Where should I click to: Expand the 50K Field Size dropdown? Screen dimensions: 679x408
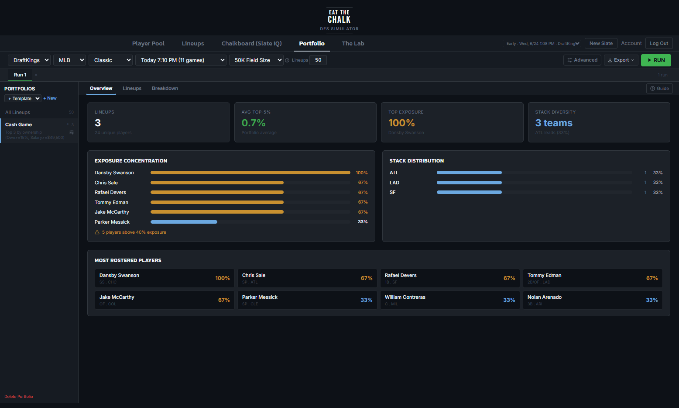(256, 60)
